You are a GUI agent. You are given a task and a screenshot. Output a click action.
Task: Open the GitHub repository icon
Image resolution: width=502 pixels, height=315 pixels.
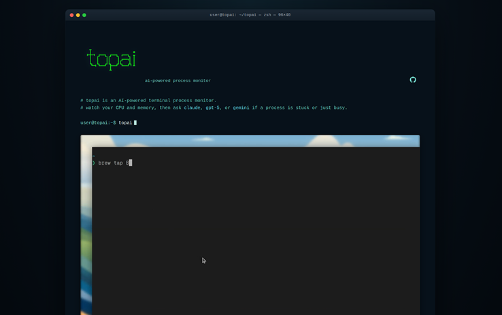coord(413,80)
